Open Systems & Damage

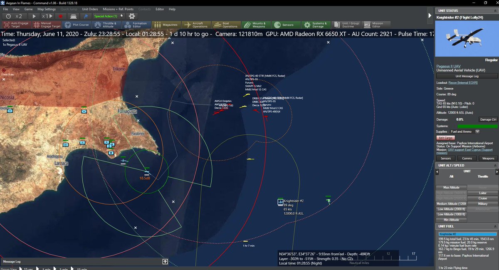[x=316, y=25]
